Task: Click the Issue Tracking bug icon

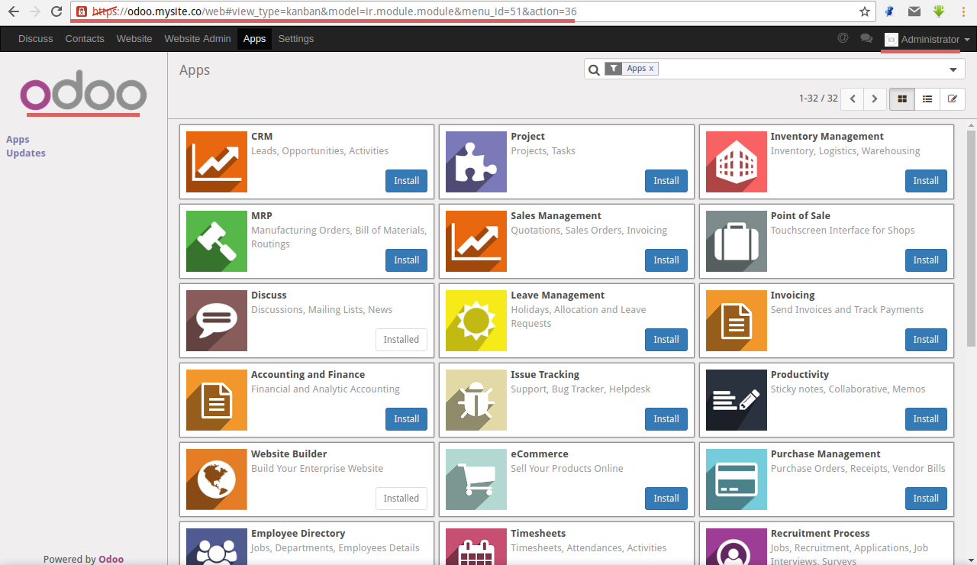Action: (x=476, y=400)
